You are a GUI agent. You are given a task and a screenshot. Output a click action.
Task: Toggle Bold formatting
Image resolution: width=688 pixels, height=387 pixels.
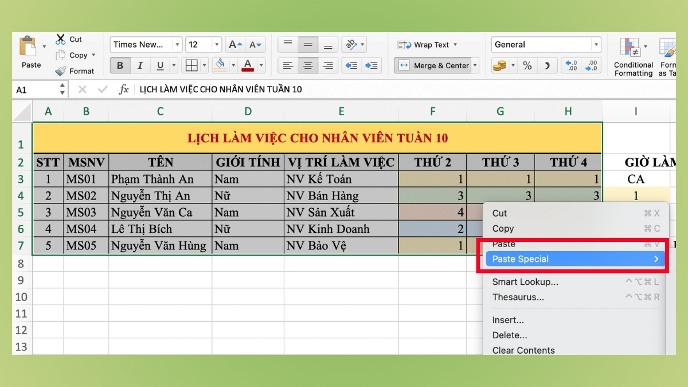[119, 65]
